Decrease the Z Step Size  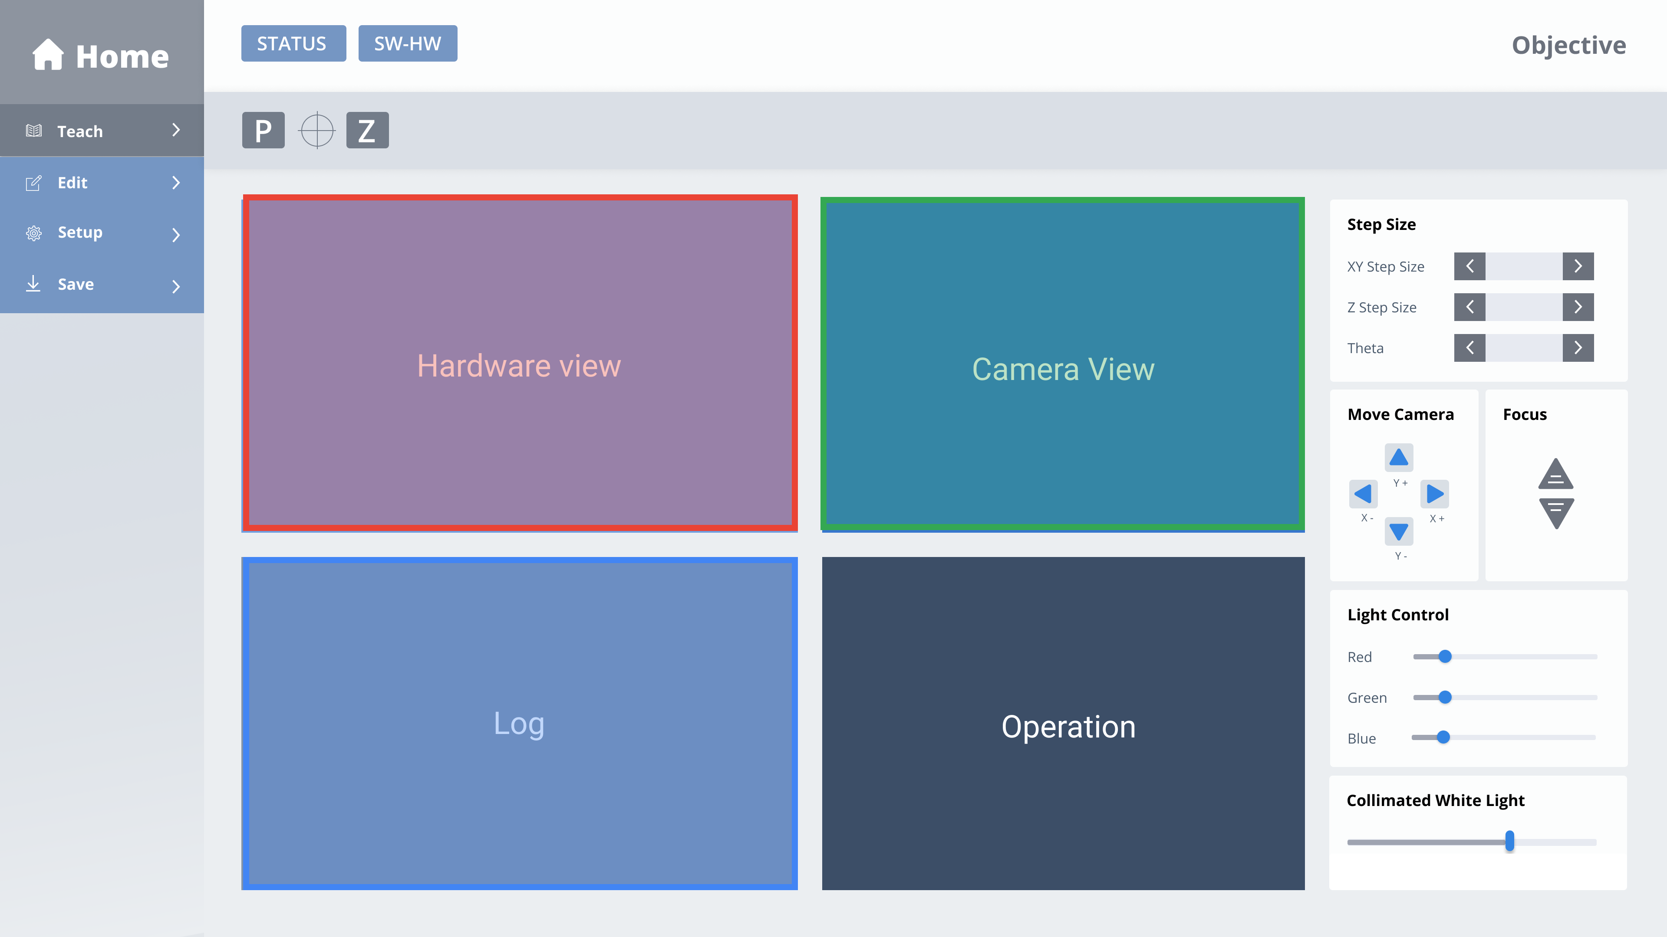click(x=1469, y=307)
